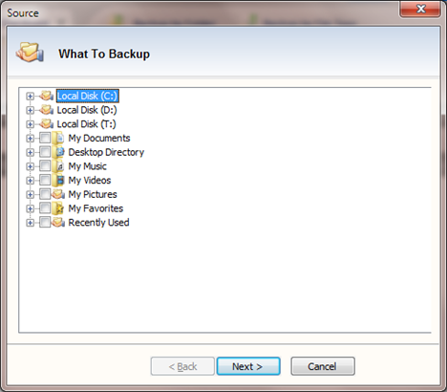Check the My Documents checkbox
Image resolution: width=447 pixels, height=392 pixels.
point(45,138)
